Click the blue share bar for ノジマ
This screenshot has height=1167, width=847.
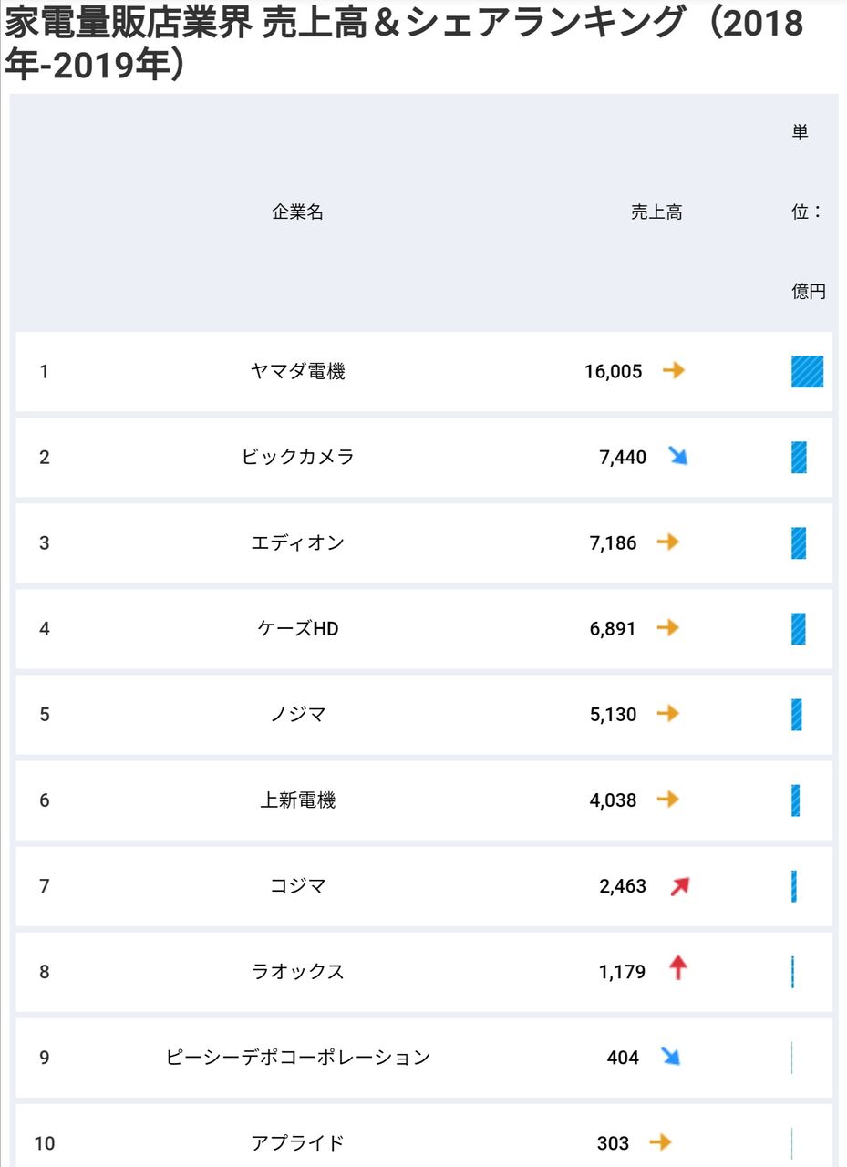click(x=797, y=715)
